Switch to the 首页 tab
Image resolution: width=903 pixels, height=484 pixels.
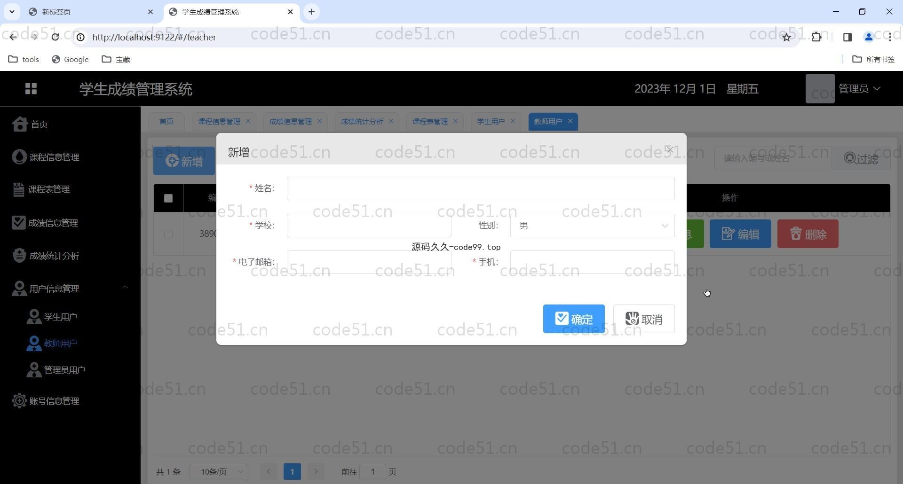click(166, 122)
